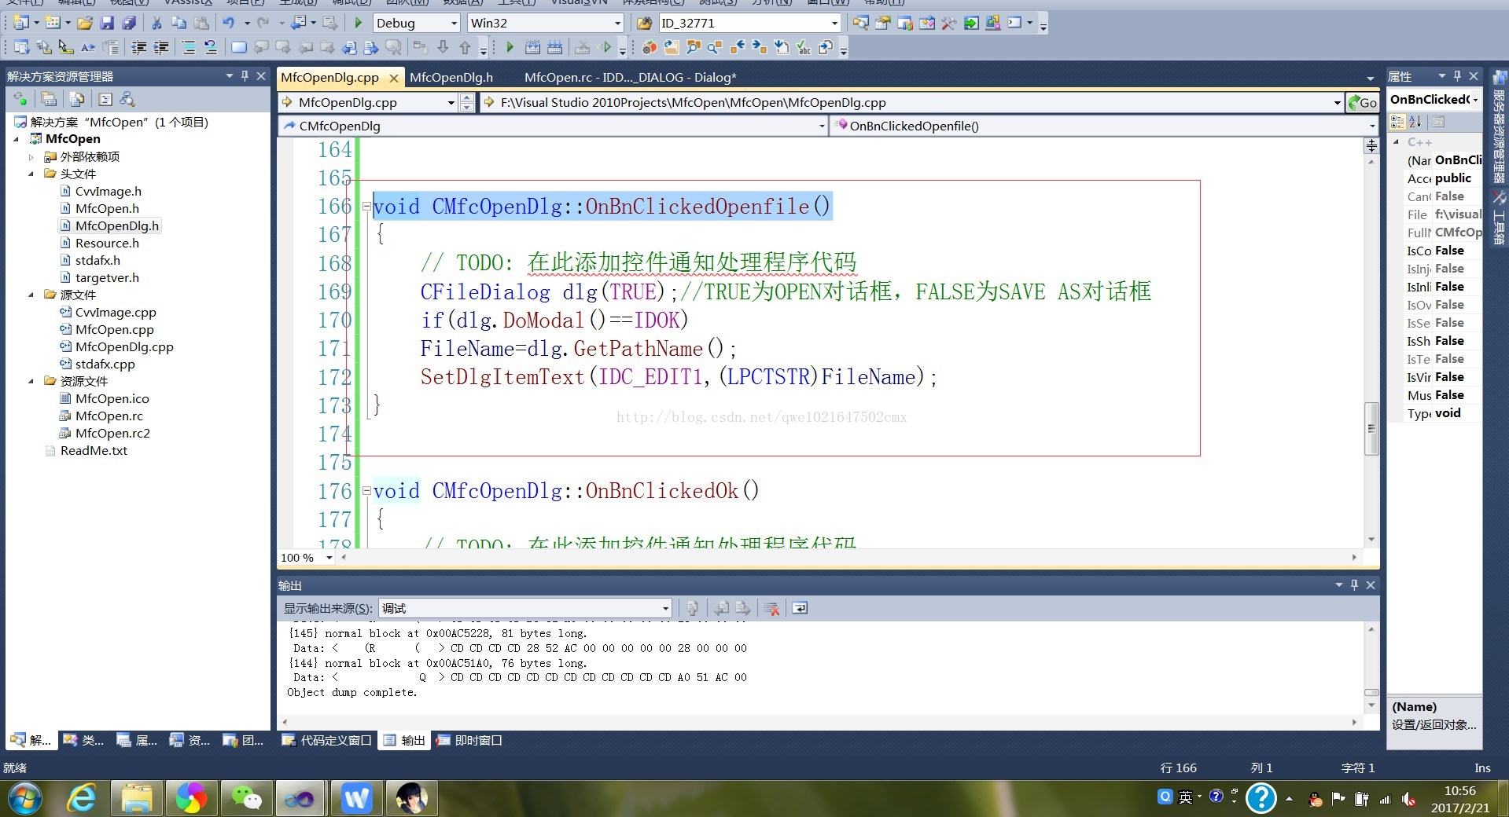Viewport: 1509px width, 817px height.
Task: Start debugging with the green play icon beside Debug
Action: click(x=359, y=23)
